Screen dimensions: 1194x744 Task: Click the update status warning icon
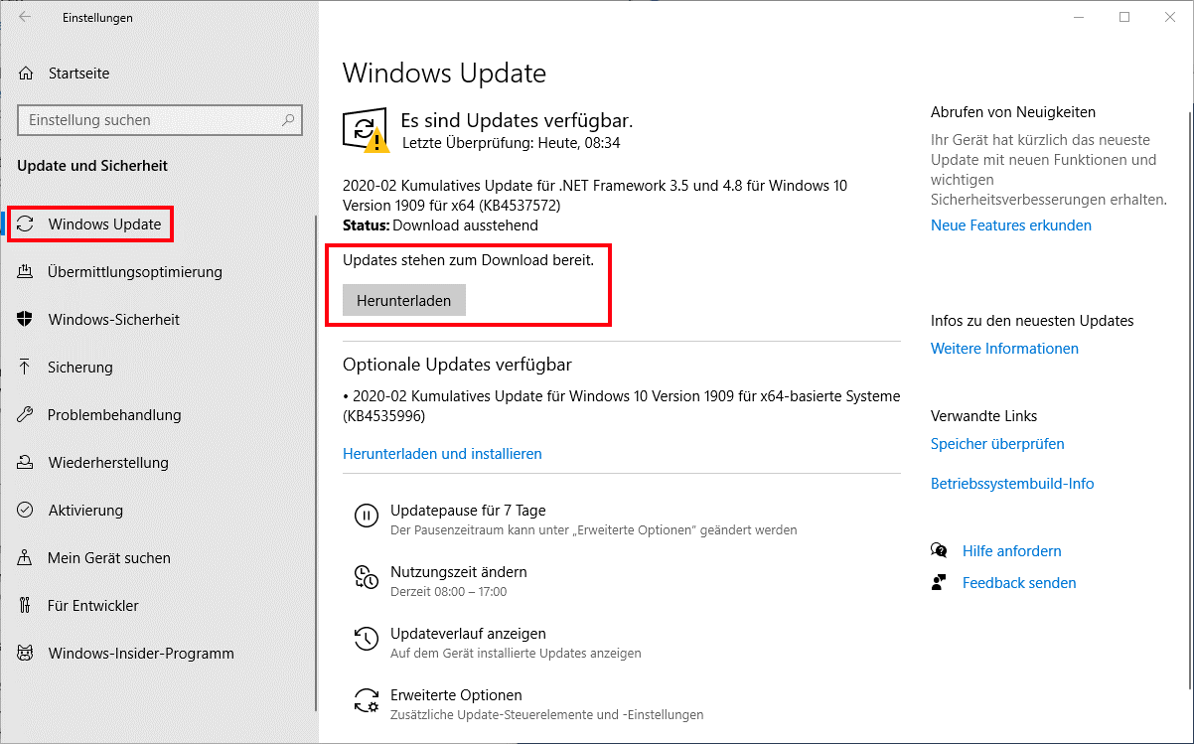pyautogui.click(x=366, y=130)
